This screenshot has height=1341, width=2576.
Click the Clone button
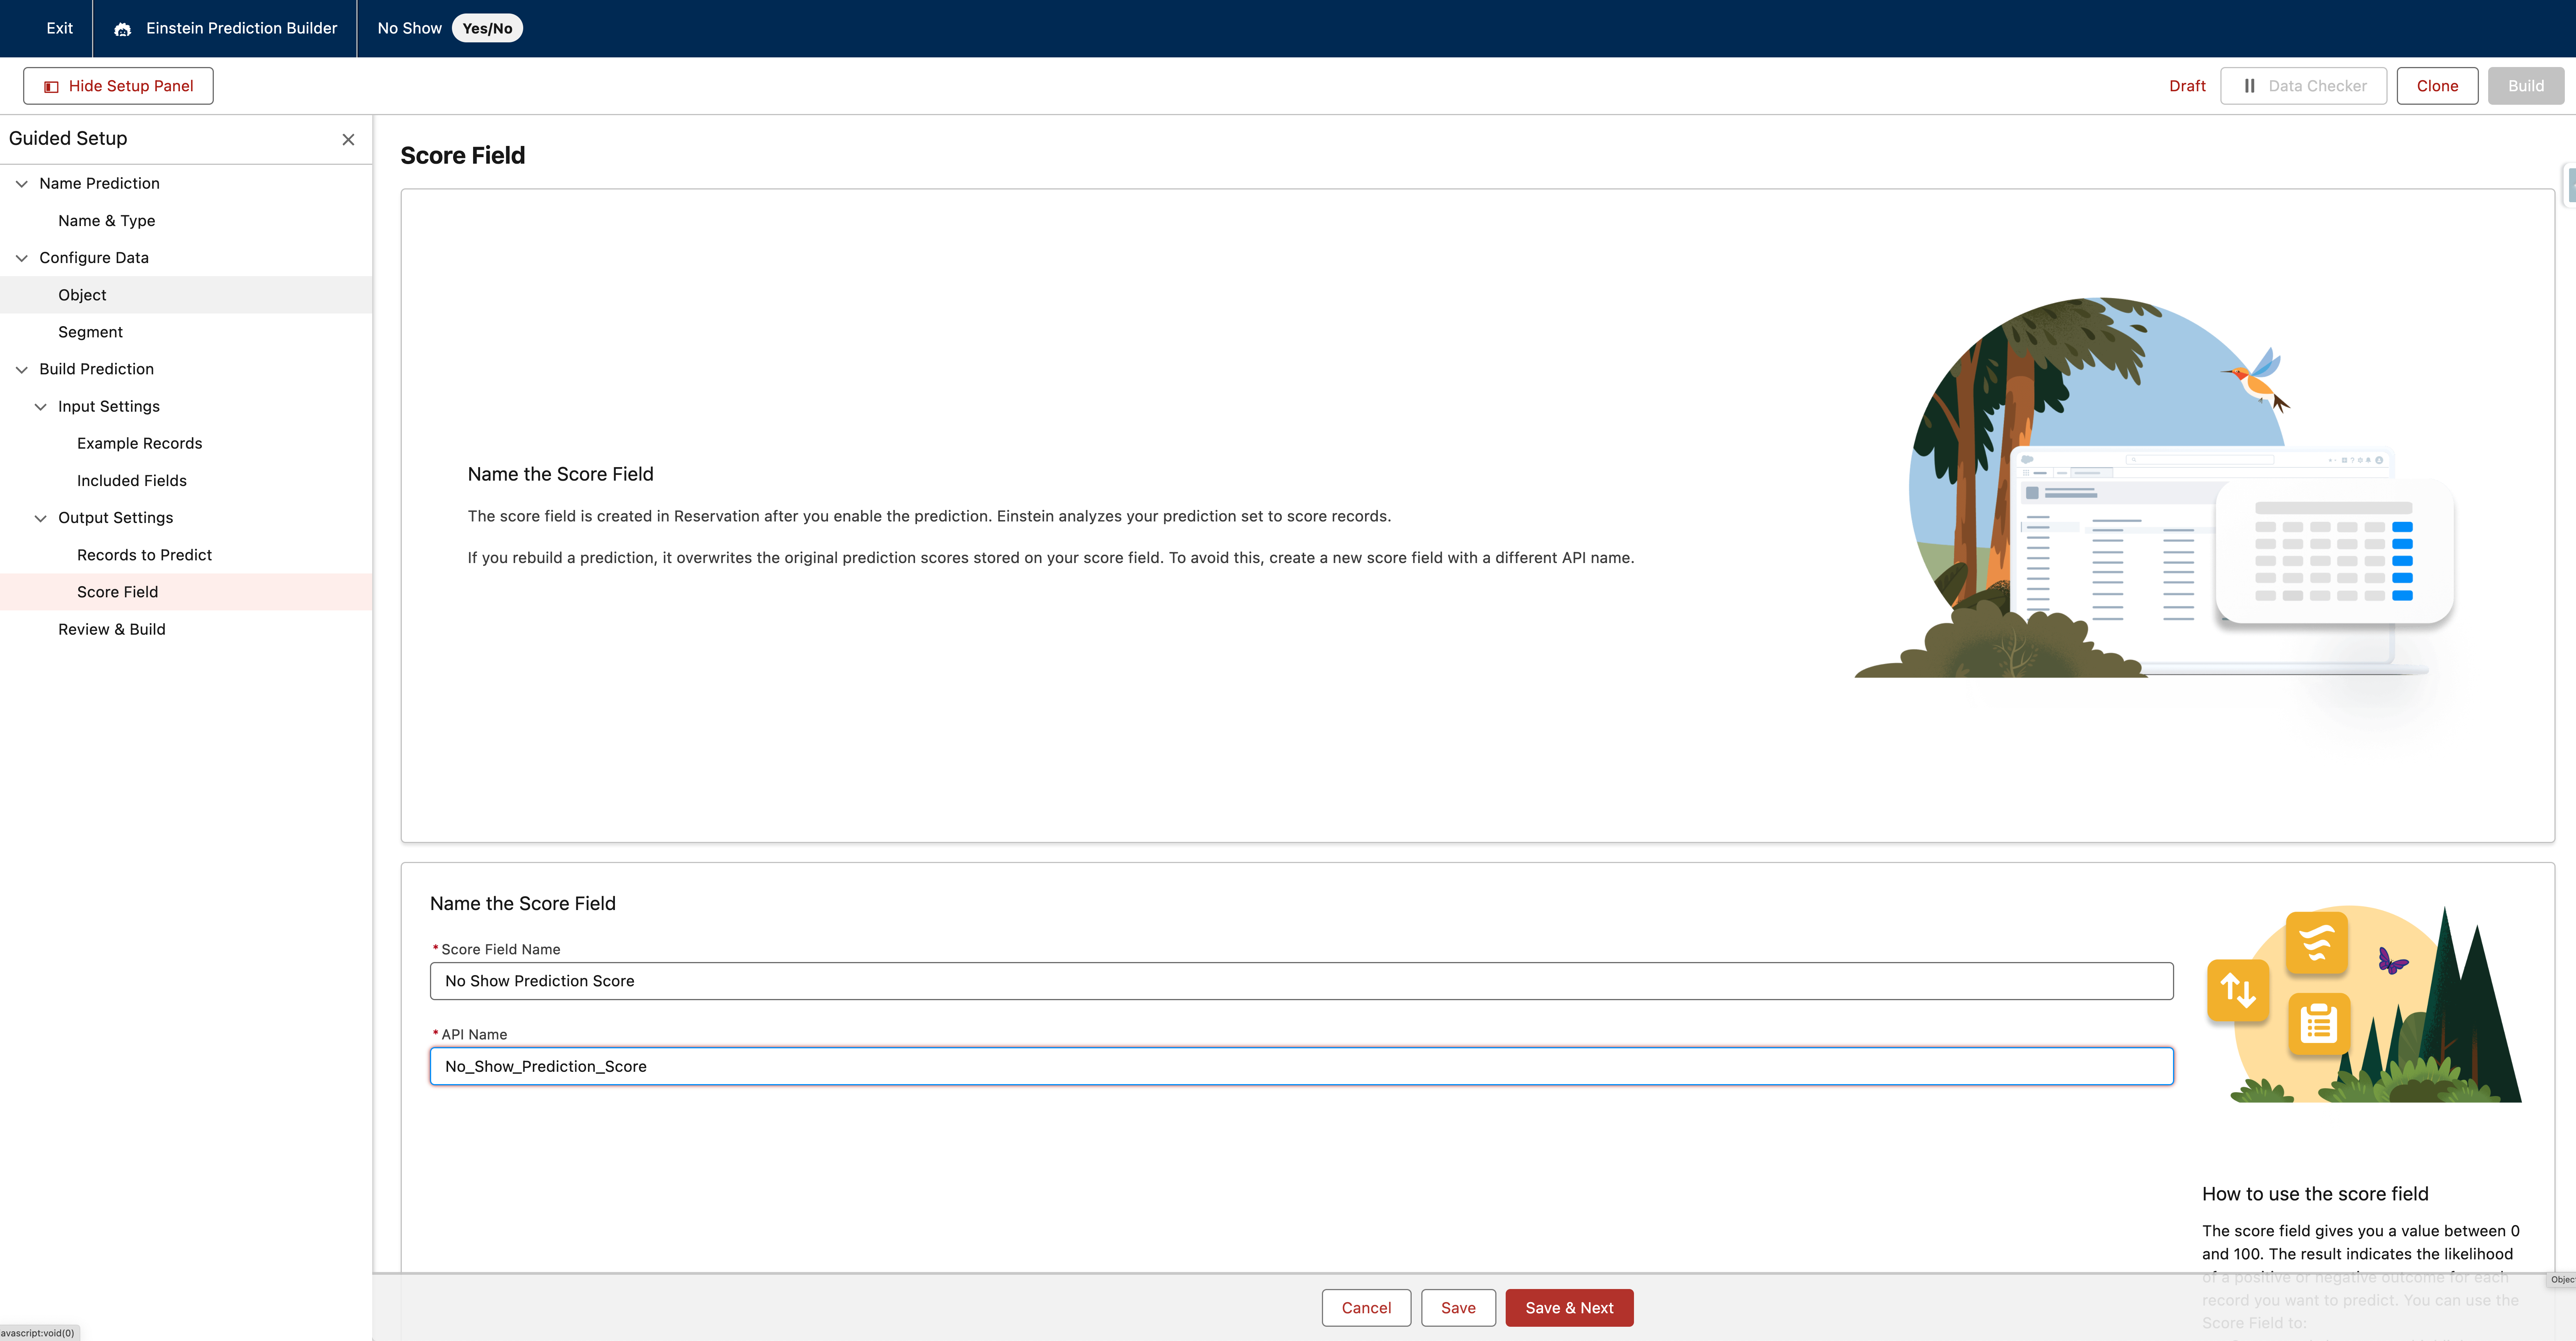(2437, 86)
